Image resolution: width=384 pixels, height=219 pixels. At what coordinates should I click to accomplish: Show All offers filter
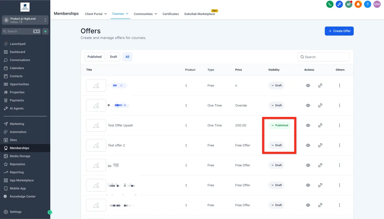pyautogui.click(x=127, y=57)
